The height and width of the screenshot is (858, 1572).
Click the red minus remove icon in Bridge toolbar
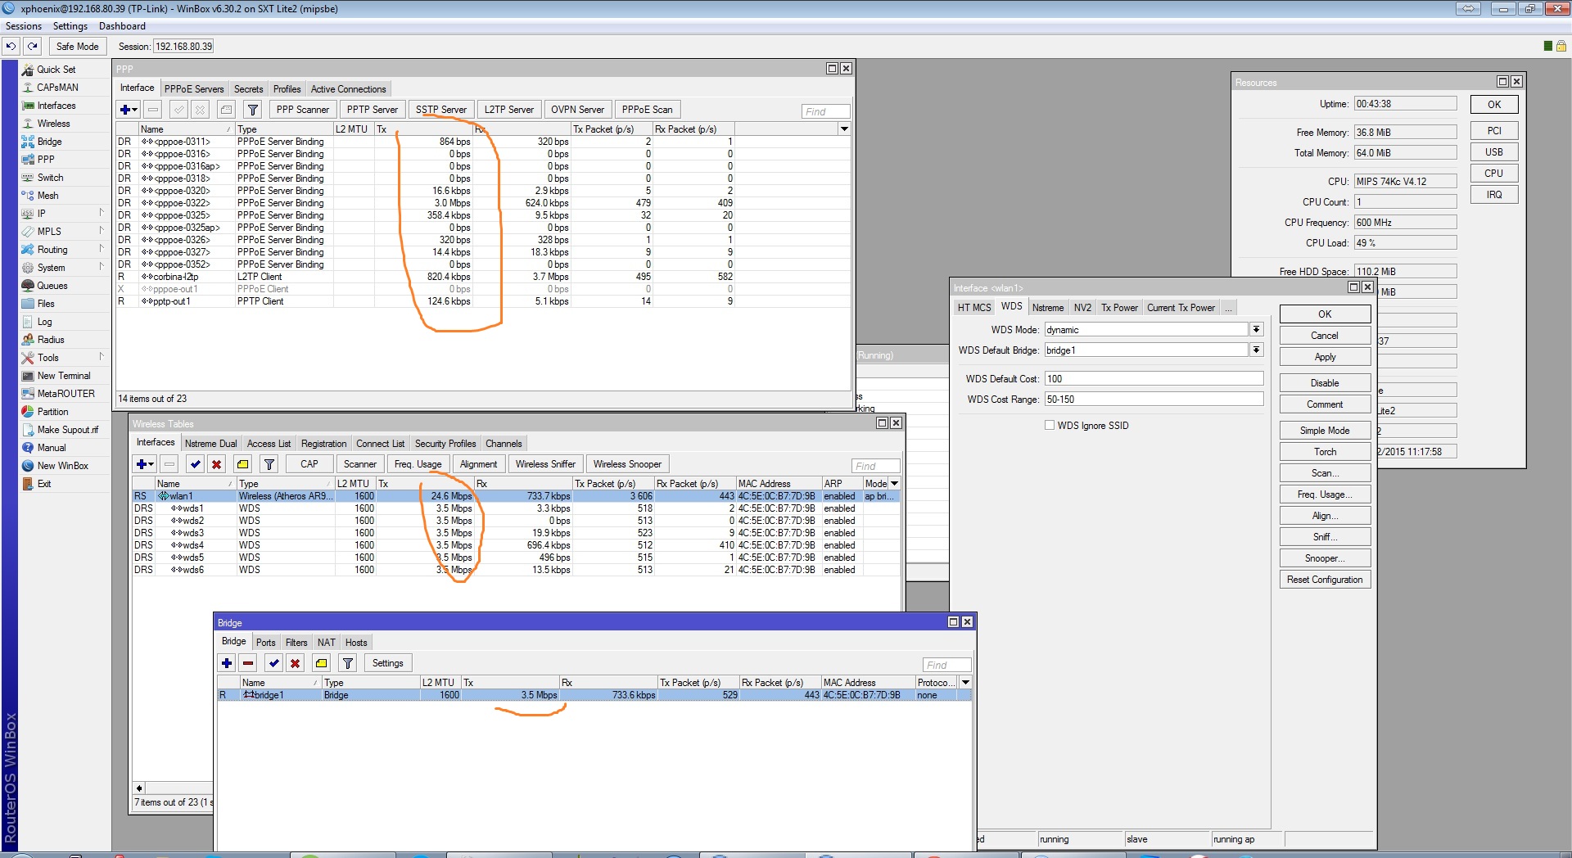pyautogui.click(x=248, y=663)
